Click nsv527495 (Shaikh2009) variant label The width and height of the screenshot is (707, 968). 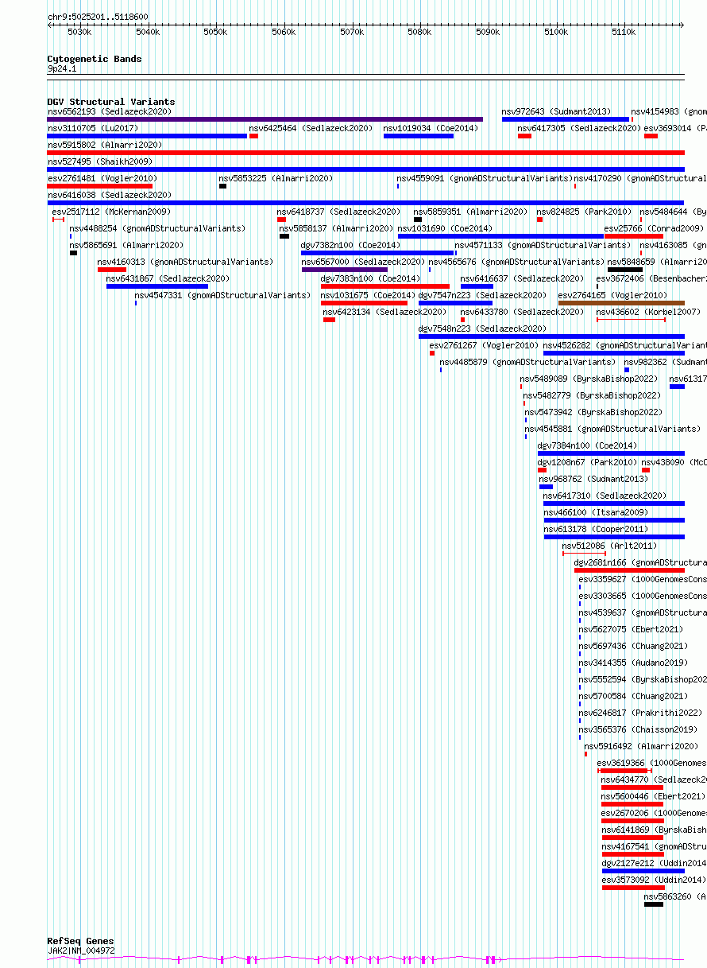99,161
